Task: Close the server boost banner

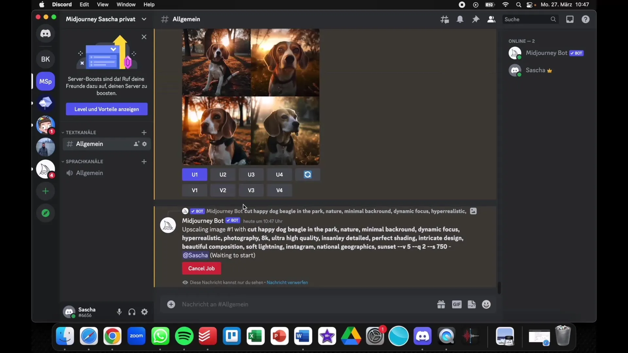Action: 144,37
